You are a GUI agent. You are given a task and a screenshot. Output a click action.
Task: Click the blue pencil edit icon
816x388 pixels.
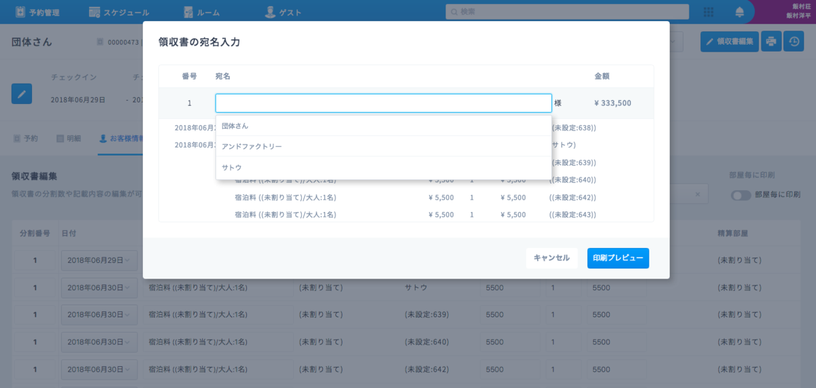[22, 94]
